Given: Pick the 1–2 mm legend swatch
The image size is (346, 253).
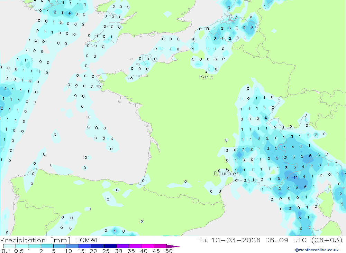Looking at the screenshot, I should coord(35,246).
